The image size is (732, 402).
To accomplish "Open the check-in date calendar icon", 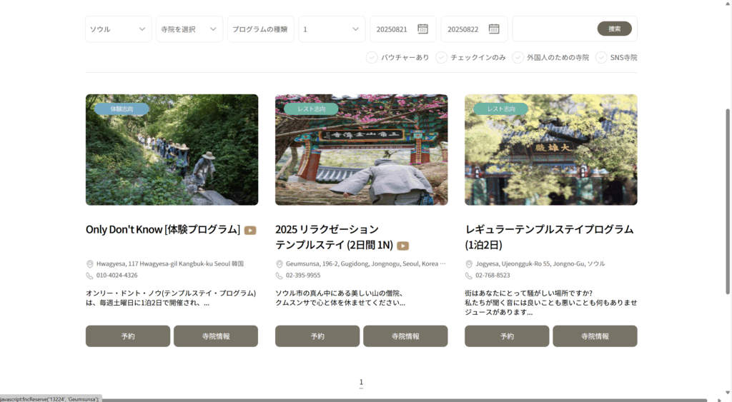I will tap(422, 29).
